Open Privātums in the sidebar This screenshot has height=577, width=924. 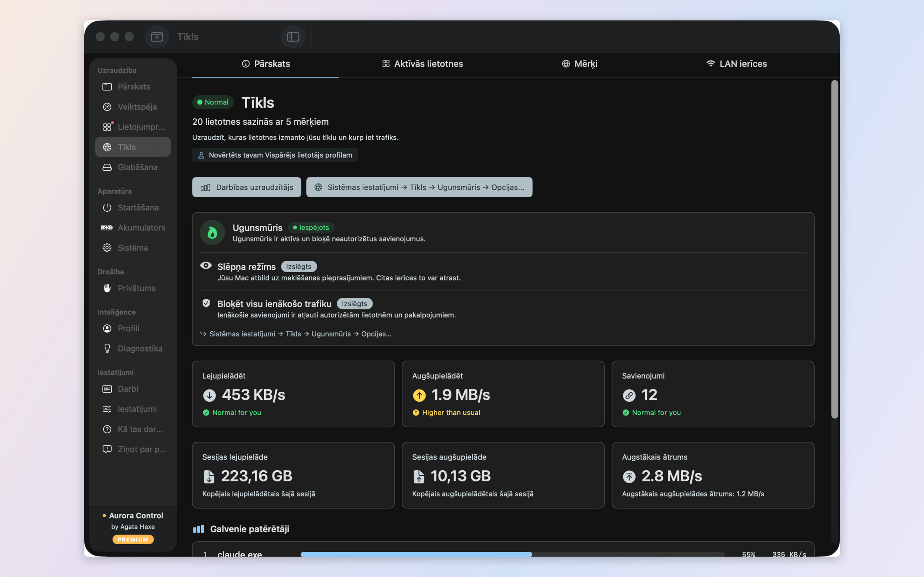click(x=133, y=288)
